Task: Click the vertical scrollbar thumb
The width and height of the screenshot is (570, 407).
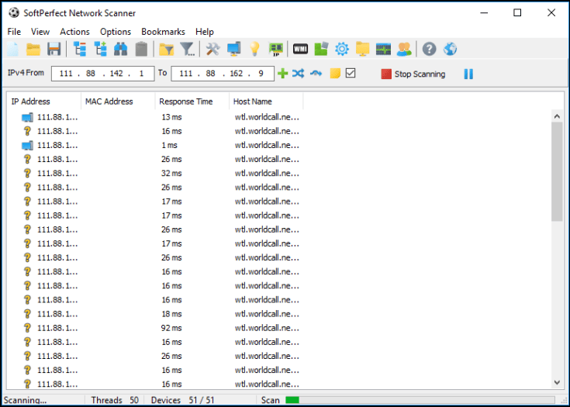Action: point(557,171)
